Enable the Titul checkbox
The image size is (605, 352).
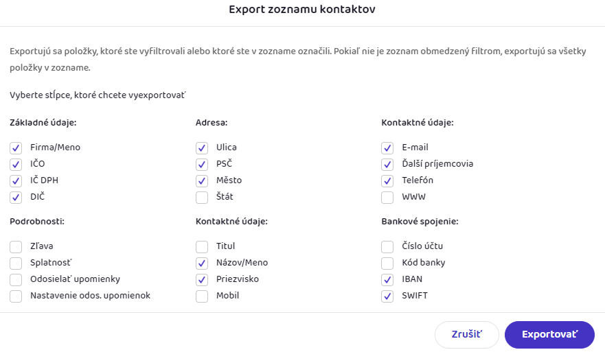coord(202,246)
